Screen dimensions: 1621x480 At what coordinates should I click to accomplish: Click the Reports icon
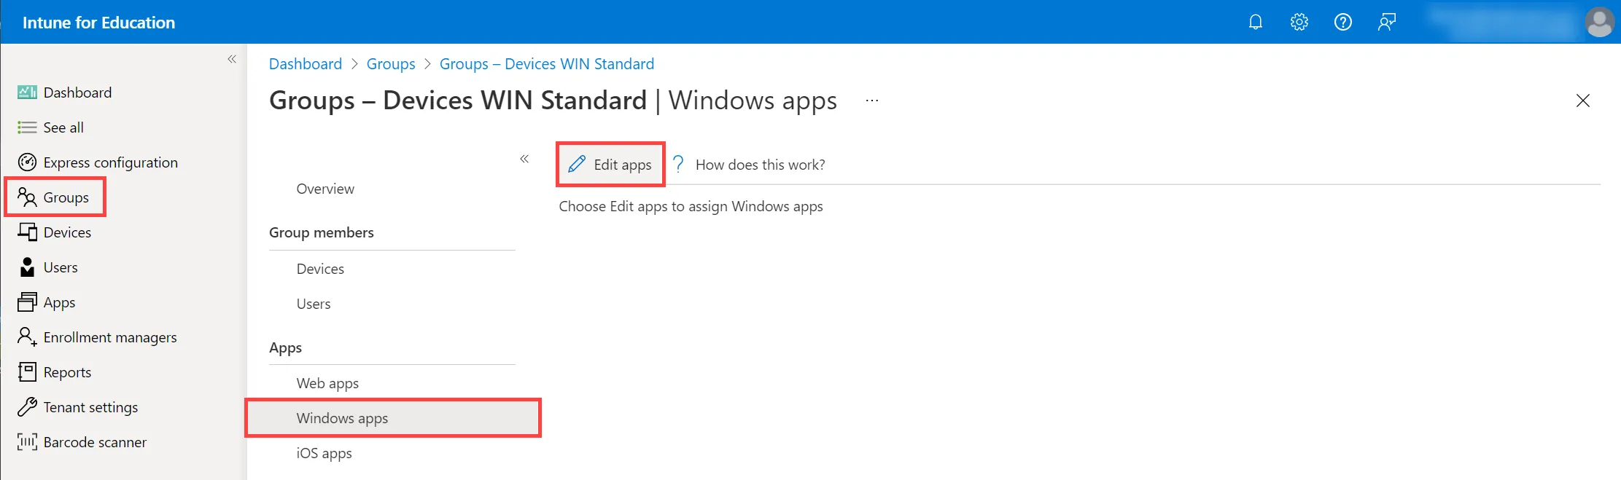pyautogui.click(x=27, y=372)
